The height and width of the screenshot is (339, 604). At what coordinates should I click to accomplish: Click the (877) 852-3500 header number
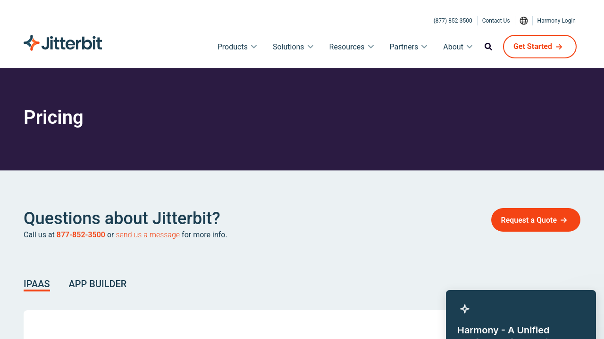tap(453, 21)
